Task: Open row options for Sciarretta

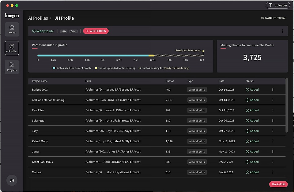Action: 273,120
